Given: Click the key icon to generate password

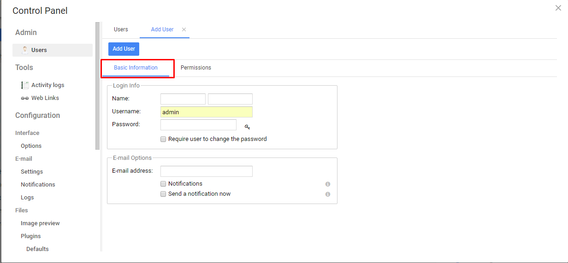Looking at the screenshot, I should [x=247, y=127].
